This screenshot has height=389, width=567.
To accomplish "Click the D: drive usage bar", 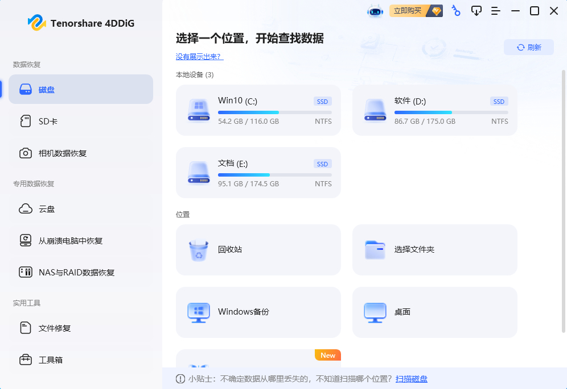I will pyautogui.click(x=451, y=112).
